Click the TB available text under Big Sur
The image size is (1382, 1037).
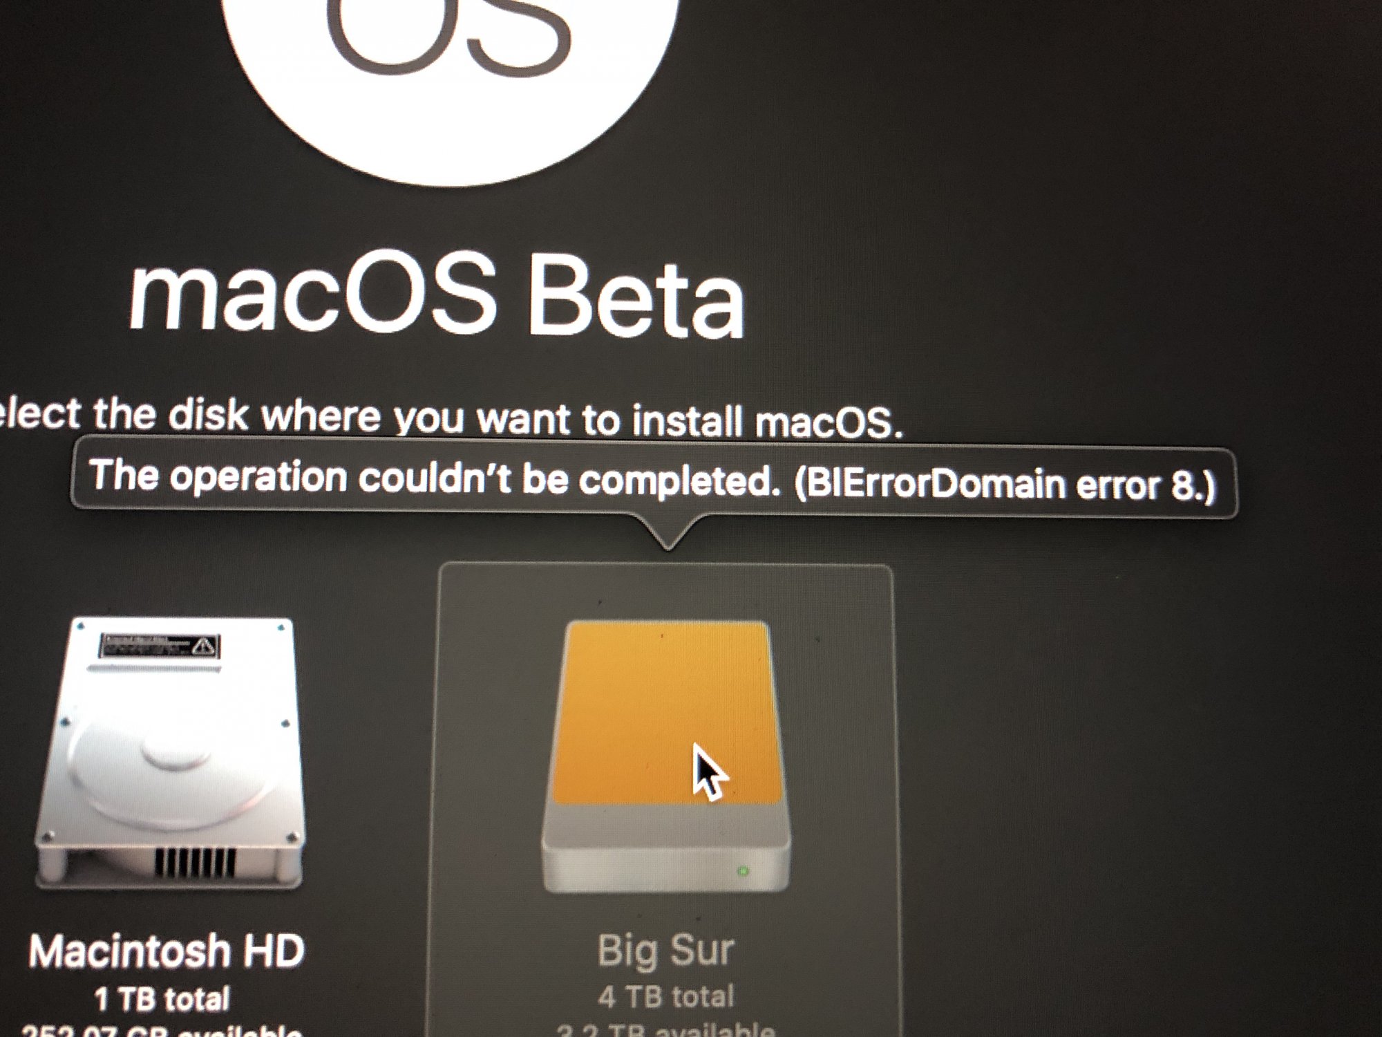pos(666,1029)
